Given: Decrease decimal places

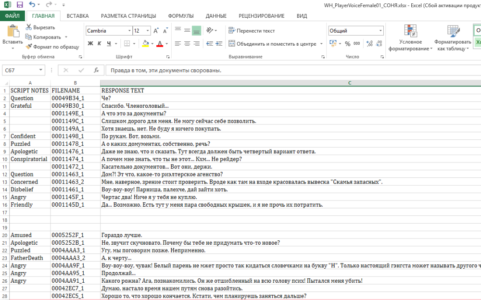Looking at the screenshot, I should (x=379, y=44).
